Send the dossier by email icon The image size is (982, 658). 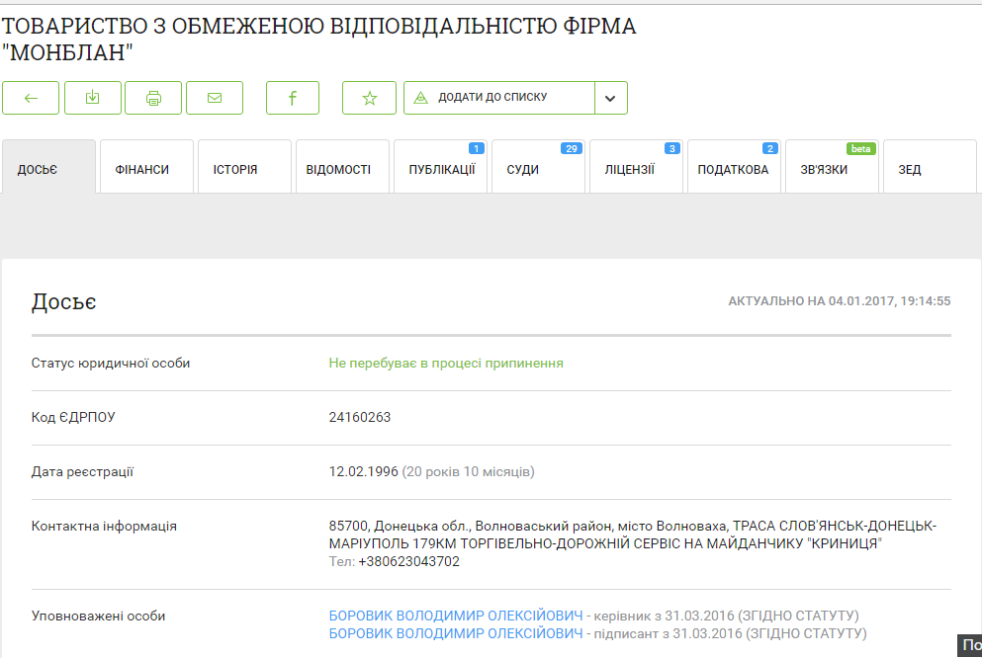coord(215,98)
